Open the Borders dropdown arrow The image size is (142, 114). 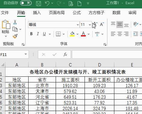(63, 34)
